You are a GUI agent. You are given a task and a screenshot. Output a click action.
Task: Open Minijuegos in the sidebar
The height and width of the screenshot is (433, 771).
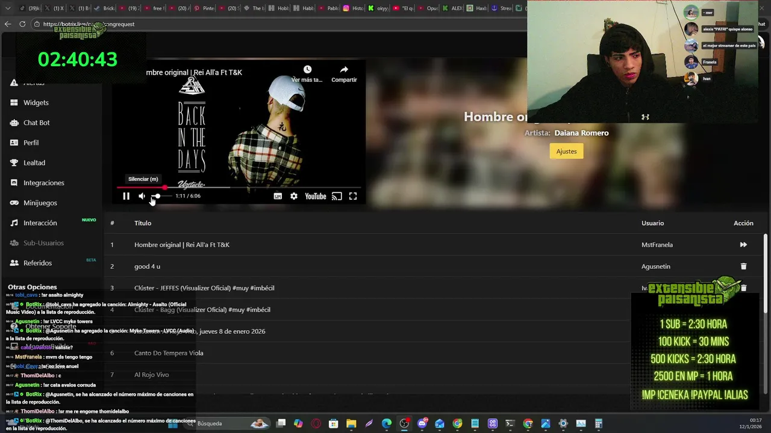40,203
